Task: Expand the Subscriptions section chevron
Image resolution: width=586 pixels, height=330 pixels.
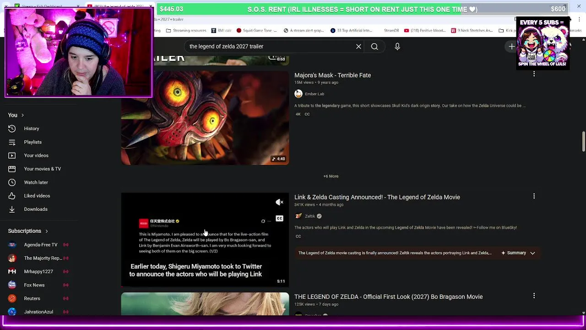Action: pos(46,231)
